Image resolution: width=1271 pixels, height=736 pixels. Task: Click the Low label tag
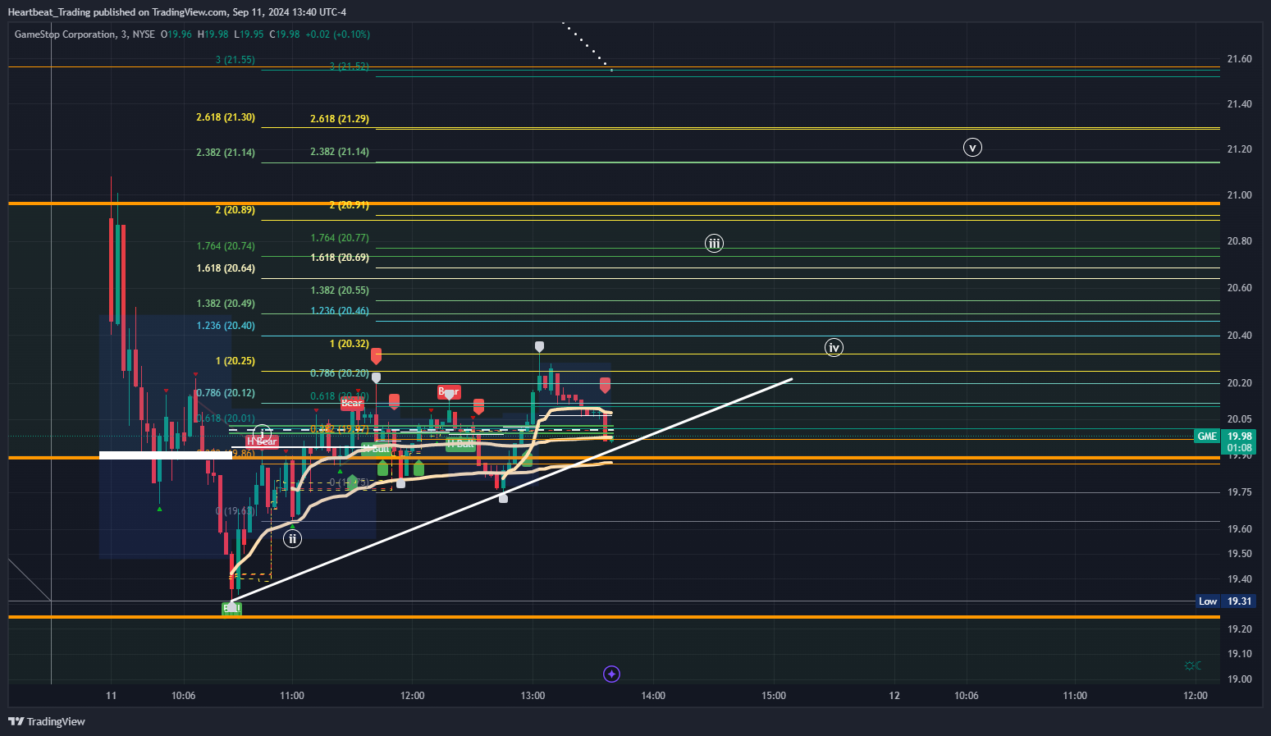click(1208, 601)
